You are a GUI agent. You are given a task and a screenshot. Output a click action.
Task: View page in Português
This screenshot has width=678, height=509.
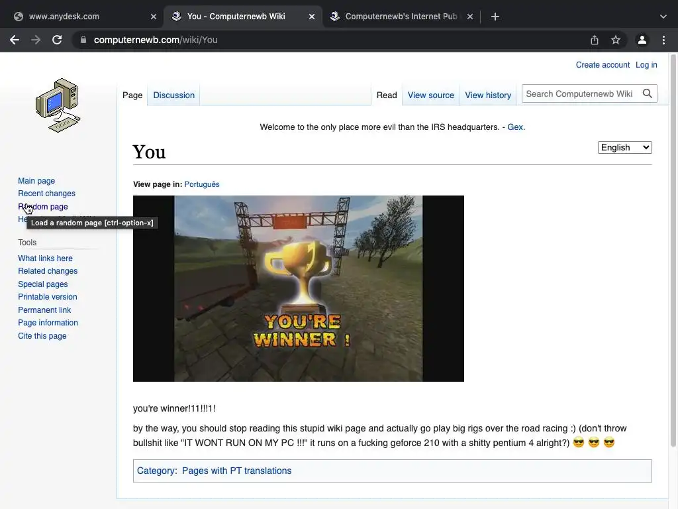[201, 184]
